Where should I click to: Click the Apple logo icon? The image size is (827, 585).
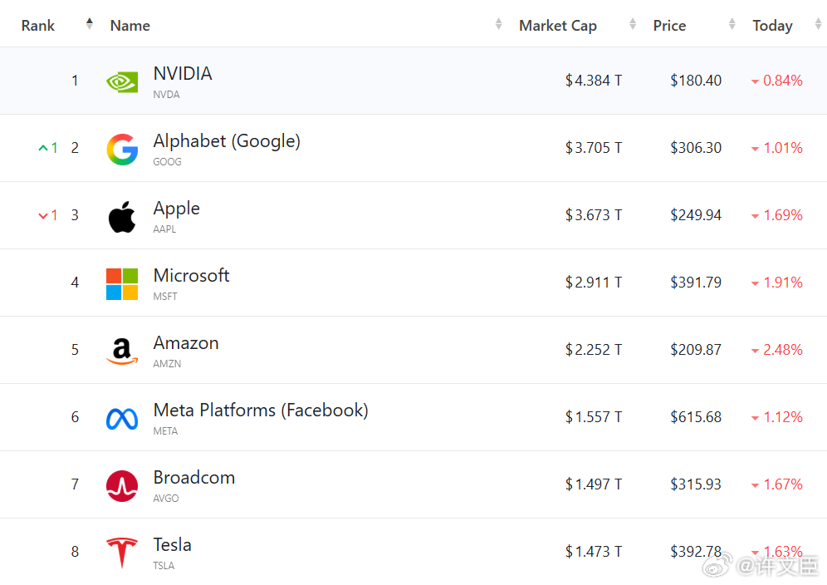click(122, 217)
